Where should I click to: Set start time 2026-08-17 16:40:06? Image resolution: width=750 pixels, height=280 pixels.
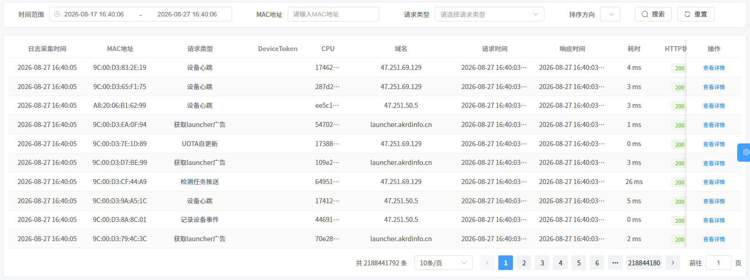click(x=94, y=14)
